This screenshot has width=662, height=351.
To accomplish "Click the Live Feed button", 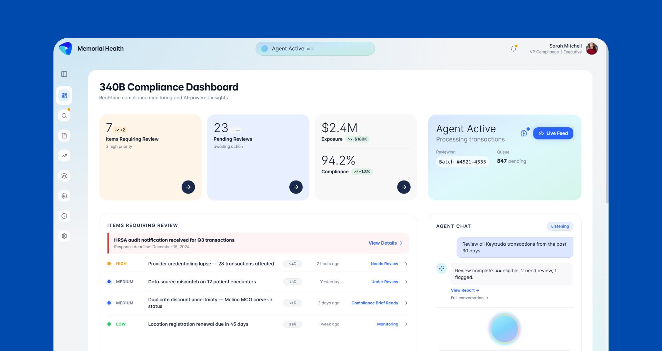I will click(x=553, y=133).
